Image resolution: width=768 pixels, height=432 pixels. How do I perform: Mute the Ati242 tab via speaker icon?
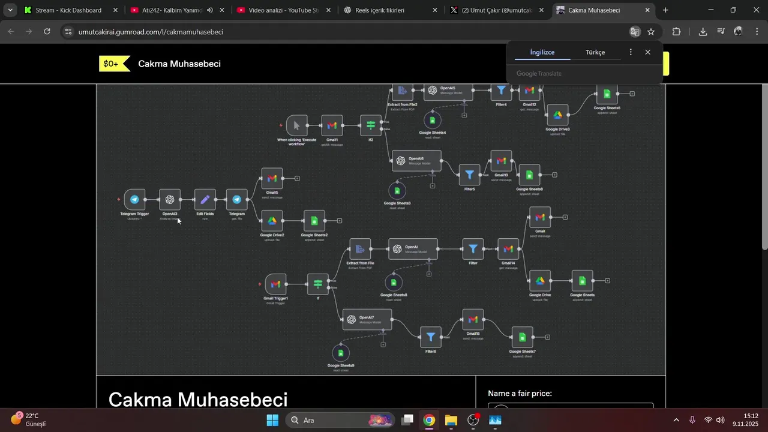[210, 10]
